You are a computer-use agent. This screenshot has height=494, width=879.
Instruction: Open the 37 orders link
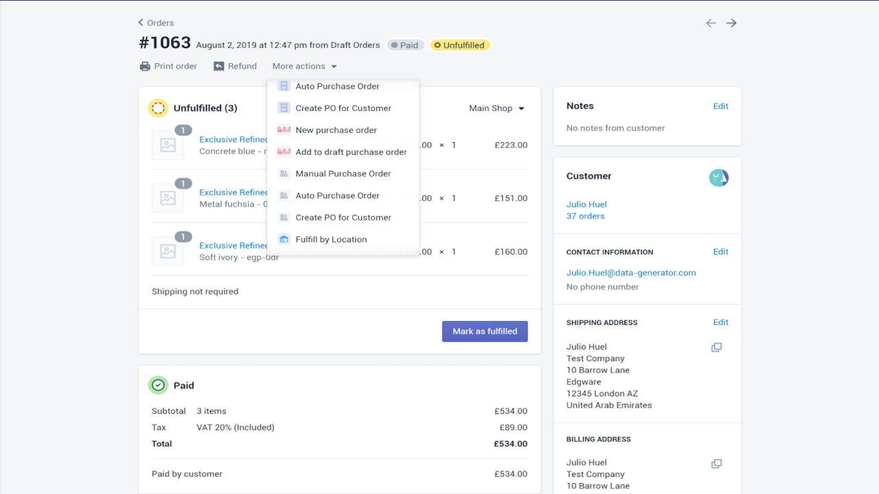tap(586, 216)
